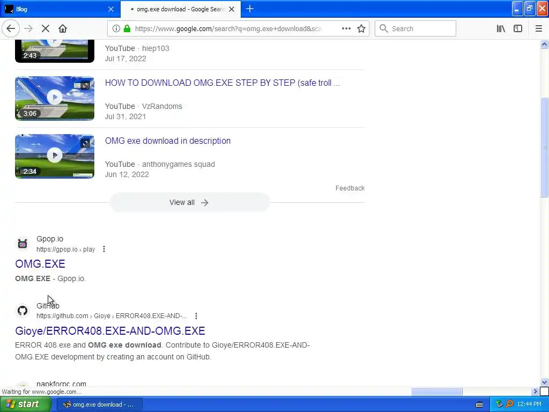Open OMG exe download in description link
Image resolution: width=549 pixels, height=412 pixels.
168,141
